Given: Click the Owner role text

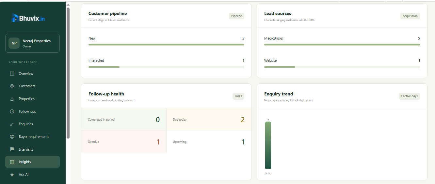Looking at the screenshot, I should pyautogui.click(x=27, y=46).
